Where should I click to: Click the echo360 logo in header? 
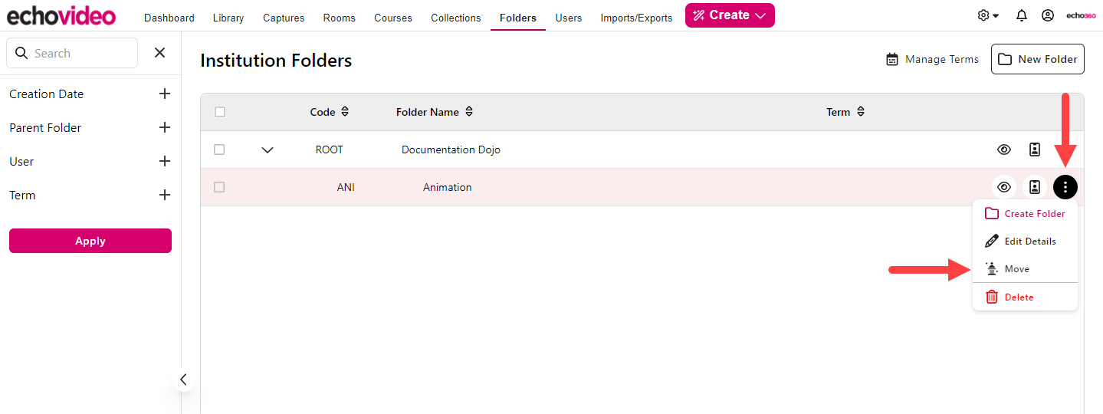pyautogui.click(x=1081, y=15)
